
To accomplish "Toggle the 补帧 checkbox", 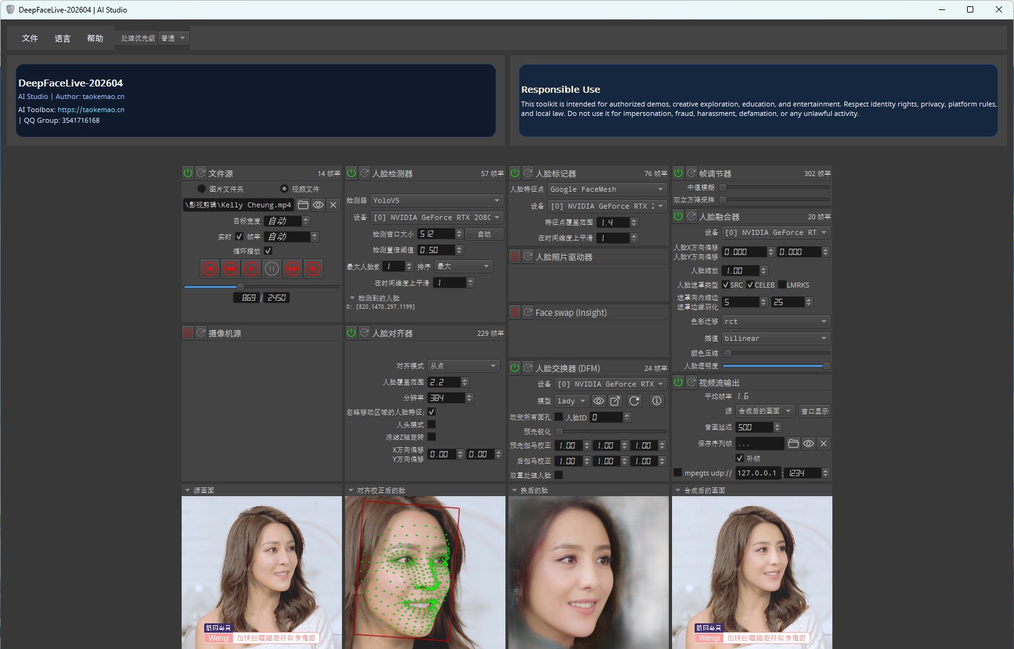I will click(x=740, y=458).
